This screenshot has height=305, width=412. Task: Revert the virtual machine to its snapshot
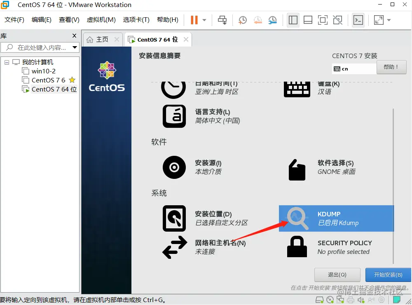[258, 19]
